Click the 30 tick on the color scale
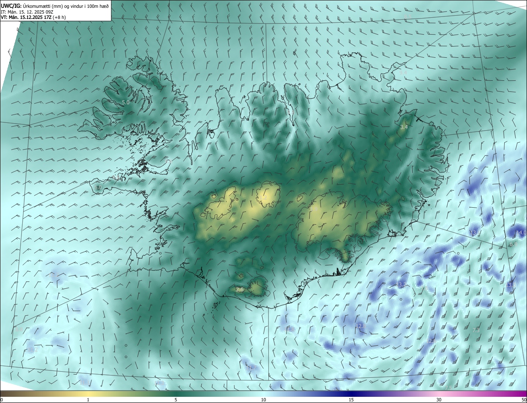This screenshot has height=403, width=527. (439, 400)
